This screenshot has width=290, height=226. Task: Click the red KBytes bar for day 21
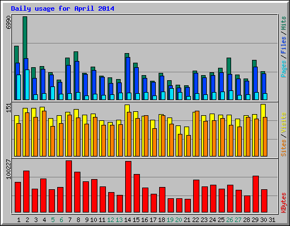coord(187,206)
